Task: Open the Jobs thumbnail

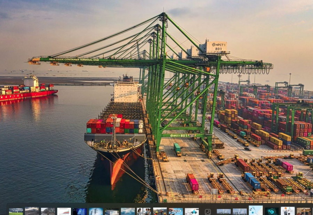Action: click(x=176, y=211)
